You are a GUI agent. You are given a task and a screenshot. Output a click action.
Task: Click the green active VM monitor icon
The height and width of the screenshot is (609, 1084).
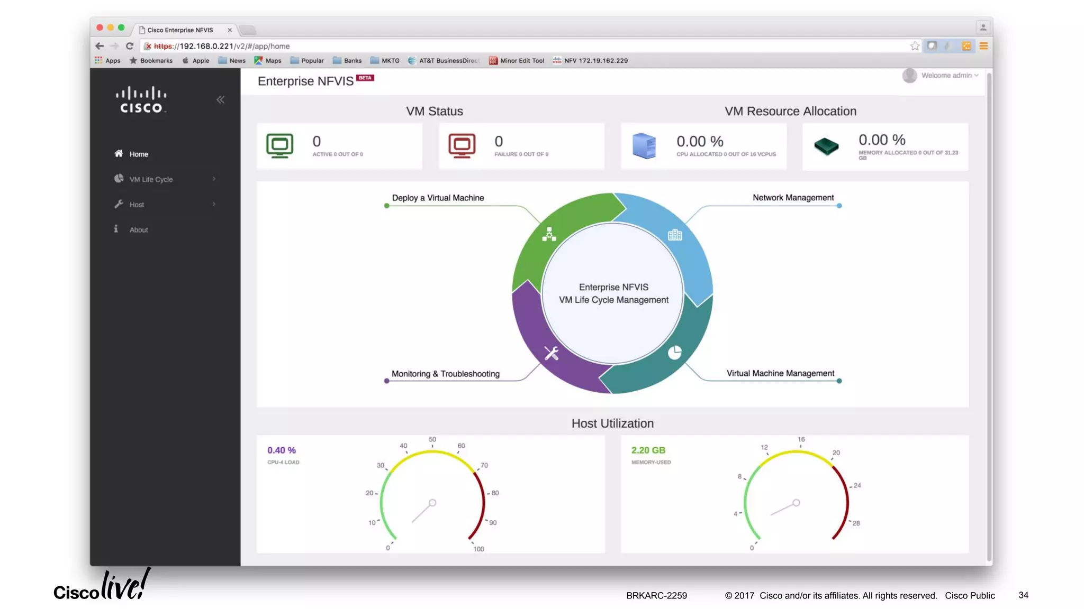[x=279, y=146]
